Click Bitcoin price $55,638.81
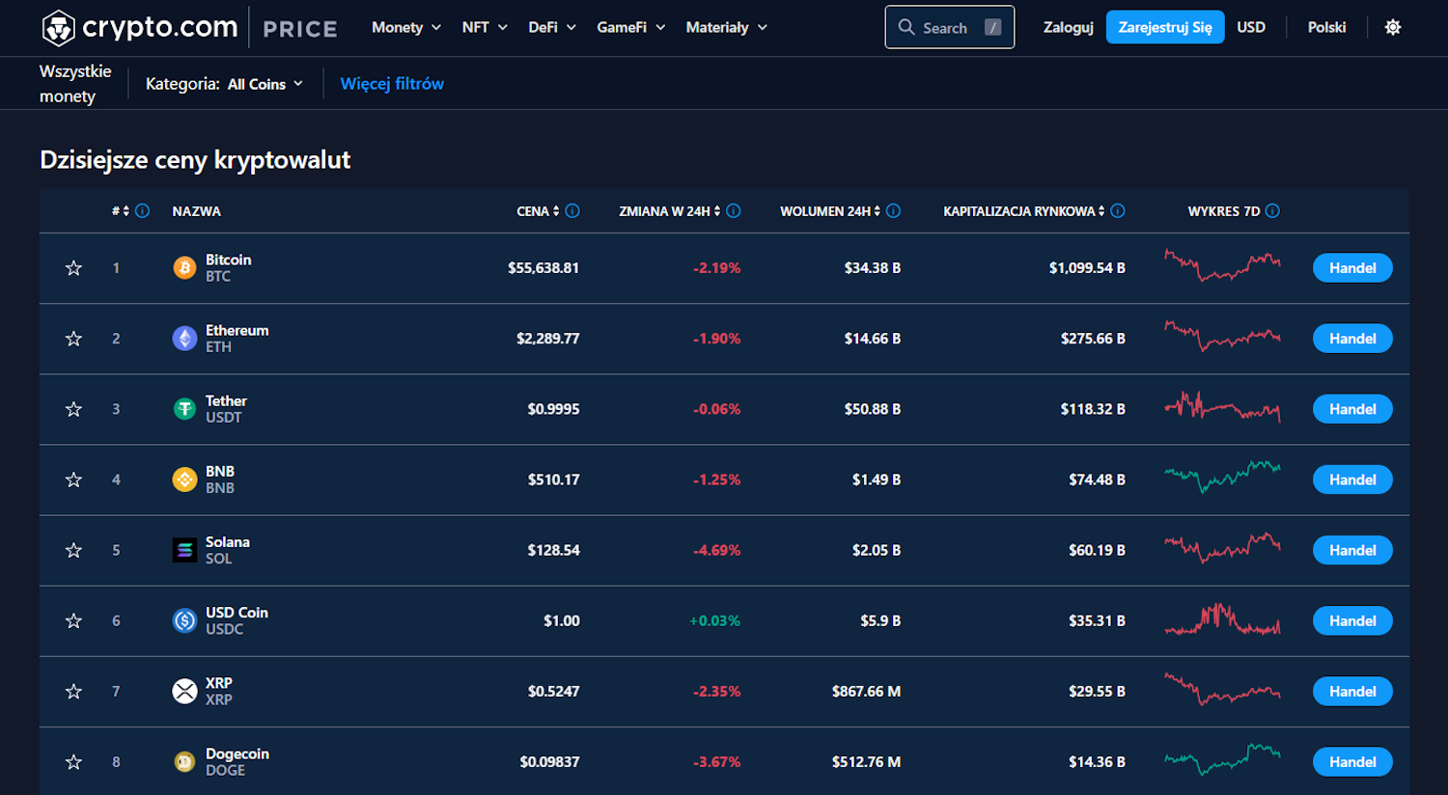 pyautogui.click(x=543, y=268)
